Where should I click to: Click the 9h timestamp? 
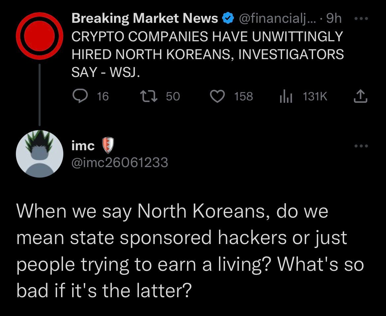334,19
